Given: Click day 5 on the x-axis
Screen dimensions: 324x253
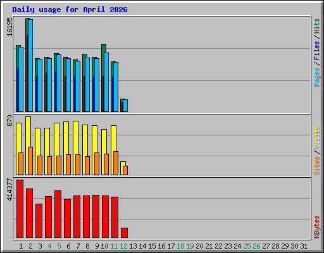Looking at the screenshot, I should pyautogui.click(x=59, y=246).
